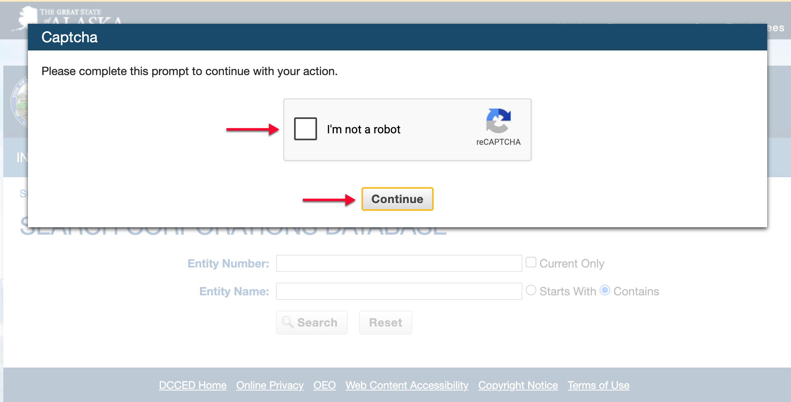The image size is (791, 402).
Task: Click the Reset button
Action: [x=385, y=322]
